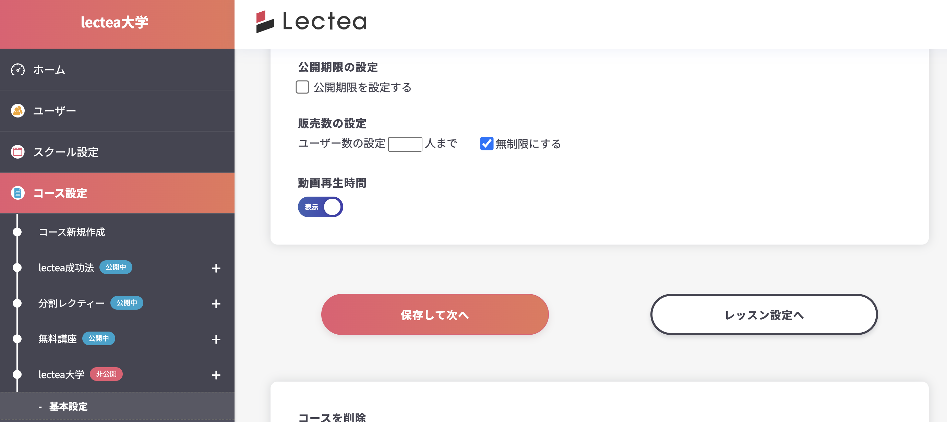This screenshot has height=422, width=947.
Task: Enable the 公開期限を設定する checkbox
Action: coord(302,87)
